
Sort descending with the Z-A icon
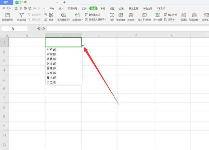tap(46, 20)
